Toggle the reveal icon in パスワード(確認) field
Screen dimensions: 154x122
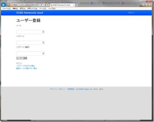point(43,54)
